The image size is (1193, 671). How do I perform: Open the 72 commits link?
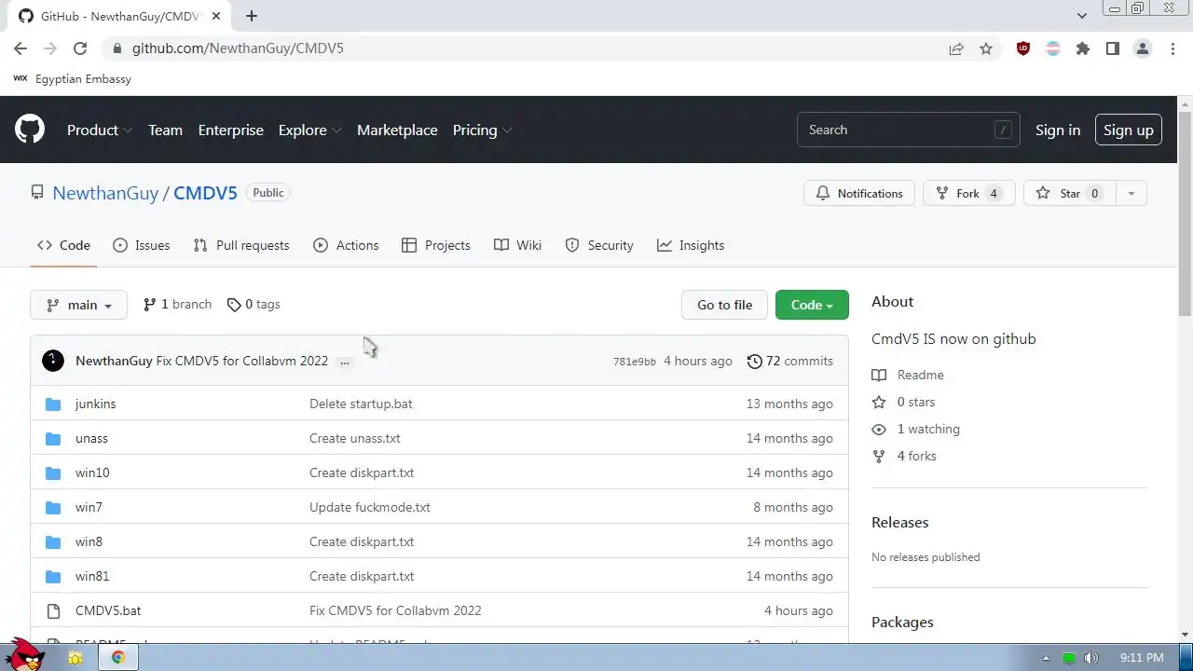[790, 361]
